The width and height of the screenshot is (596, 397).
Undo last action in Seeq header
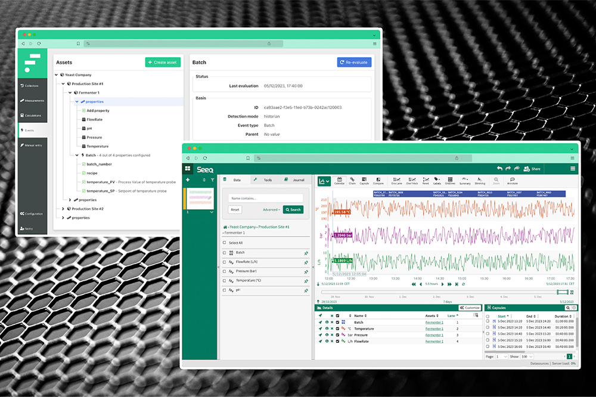coord(500,169)
